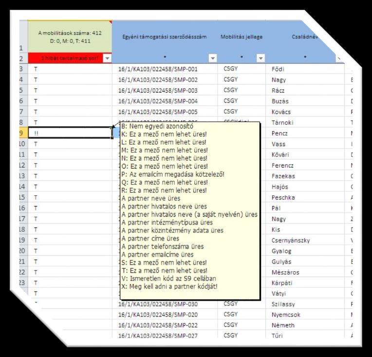372x357 pixels.
Task: Click the surname cell 'Pencz'
Action: click(x=305, y=133)
